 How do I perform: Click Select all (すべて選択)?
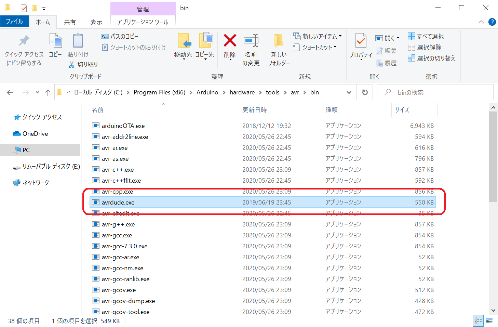tap(426, 36)
